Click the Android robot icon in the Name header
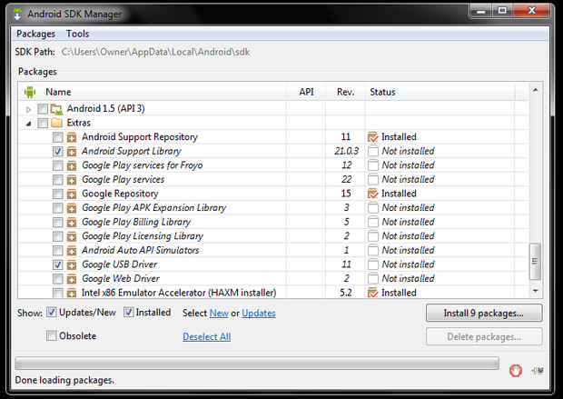Screen dimensions: 563x399 pyautogui.click(x=30, y=92)
